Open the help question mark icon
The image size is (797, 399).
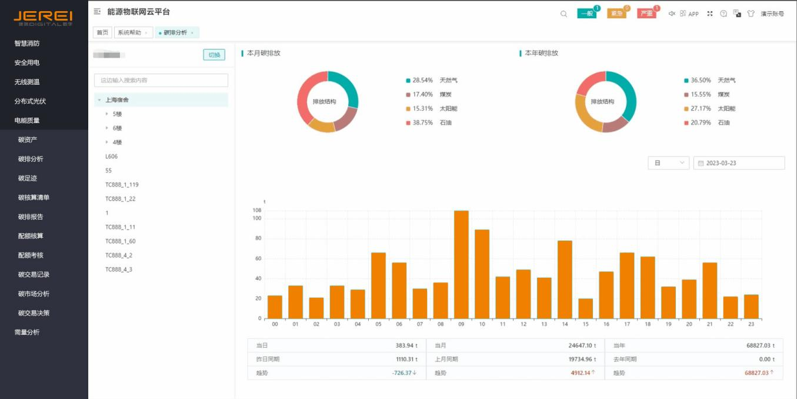723,14
